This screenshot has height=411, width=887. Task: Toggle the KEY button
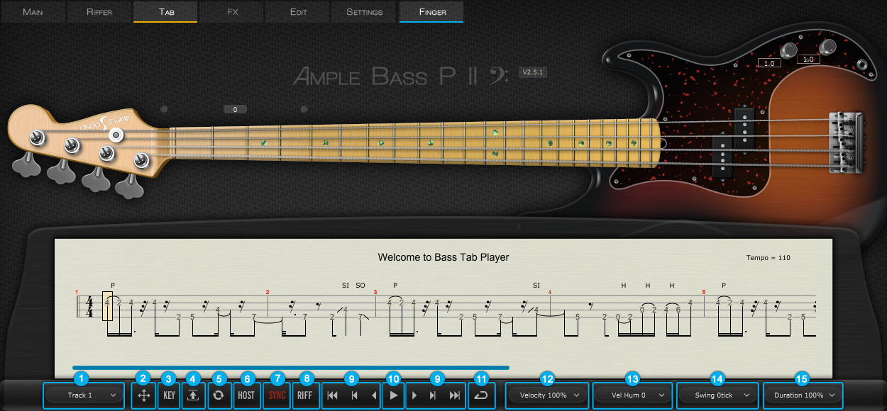(x=169, y=395)
